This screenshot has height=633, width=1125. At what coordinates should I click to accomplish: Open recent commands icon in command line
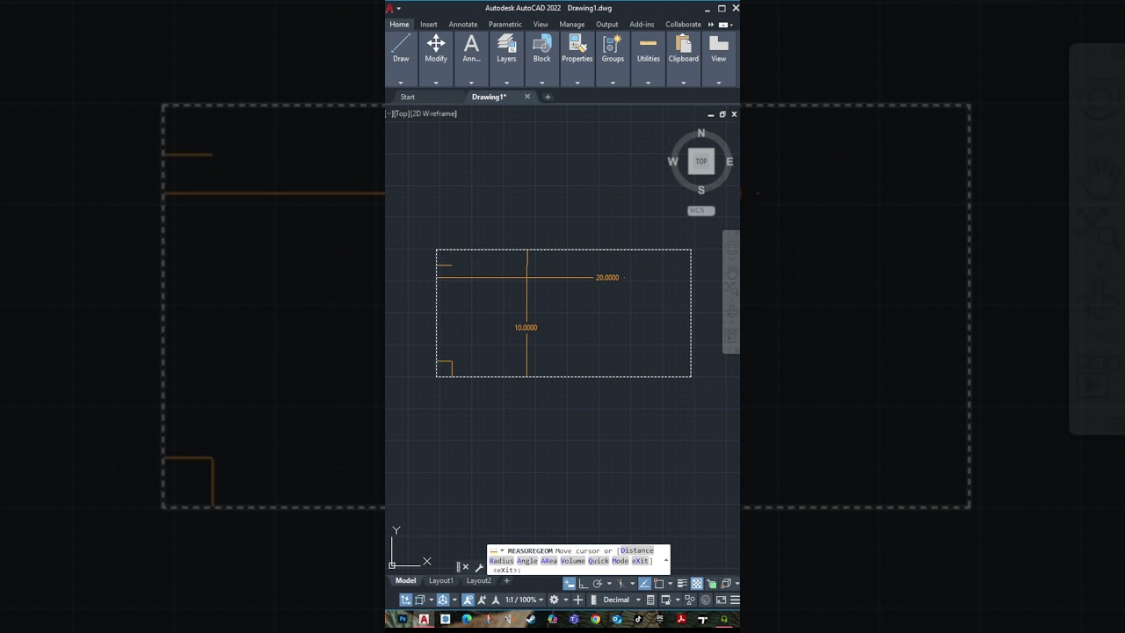click(x=497, y=550)
